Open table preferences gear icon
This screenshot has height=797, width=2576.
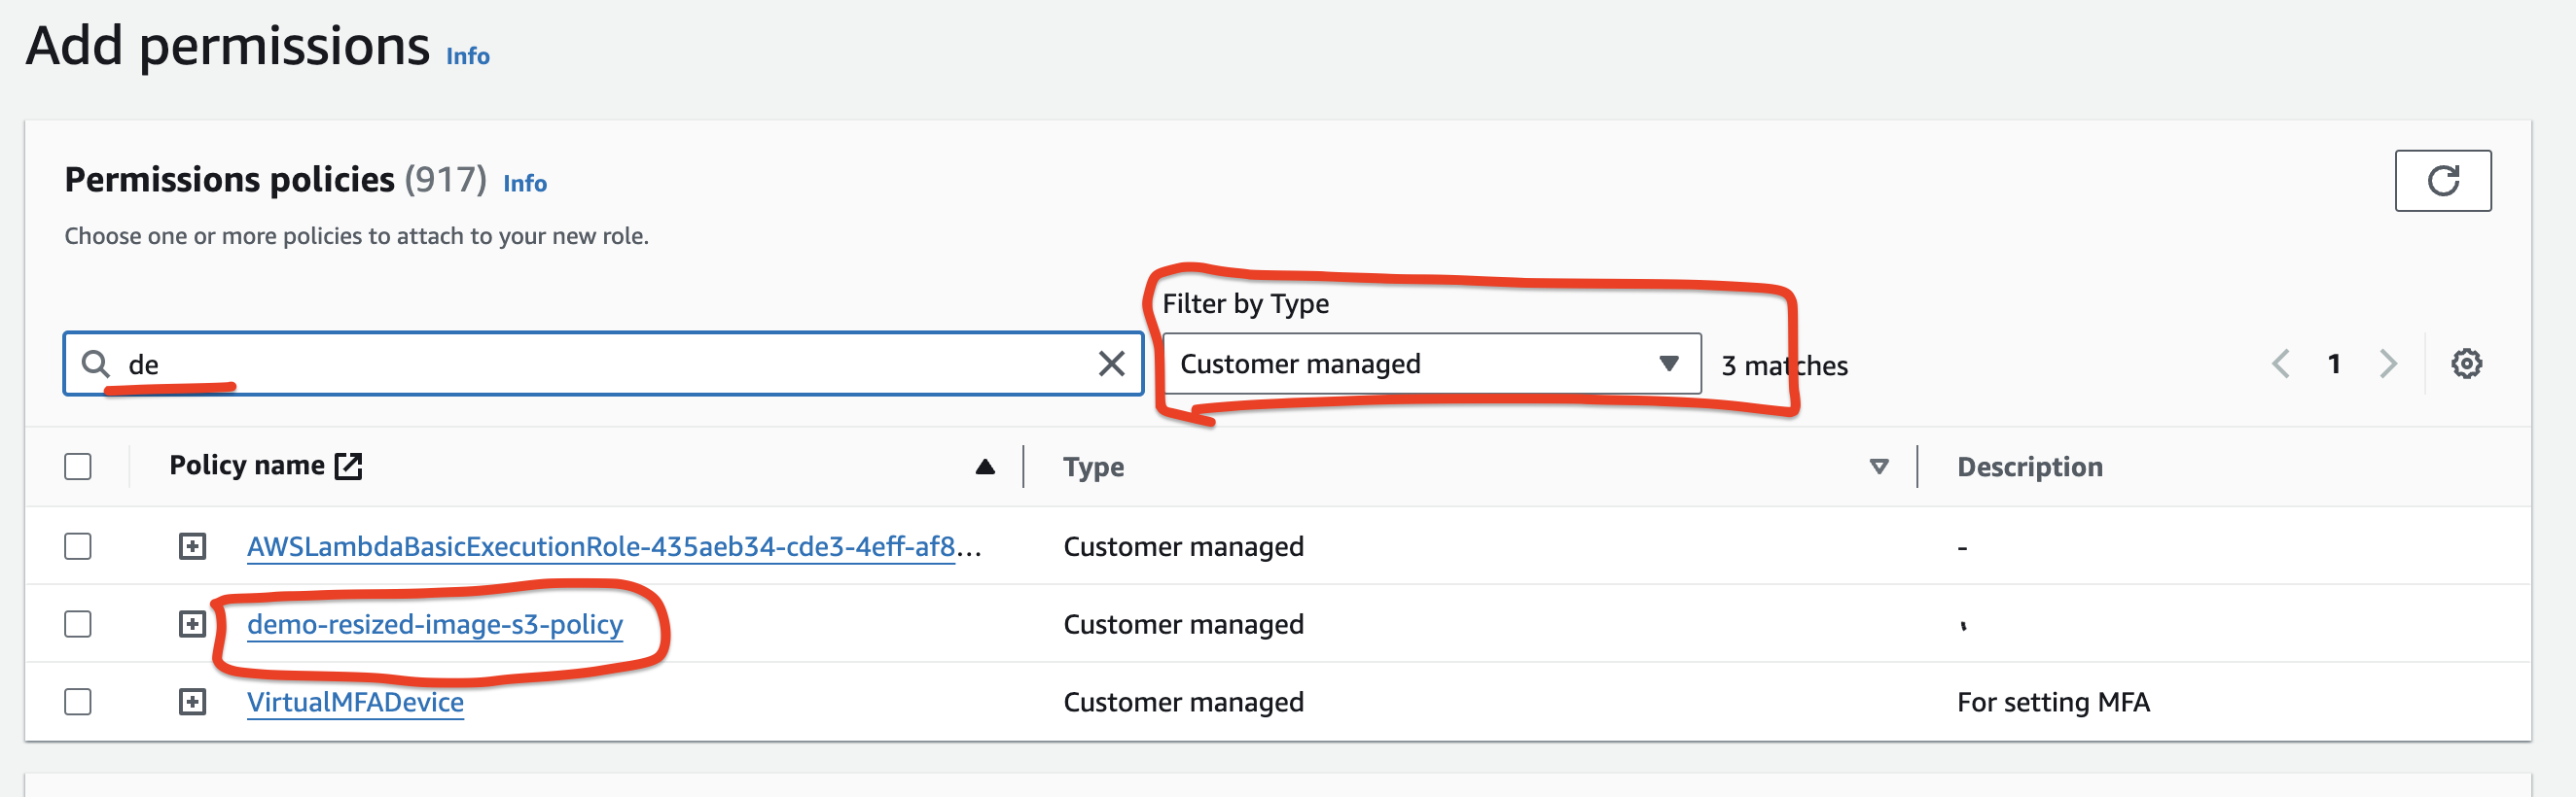(2466, 364)
